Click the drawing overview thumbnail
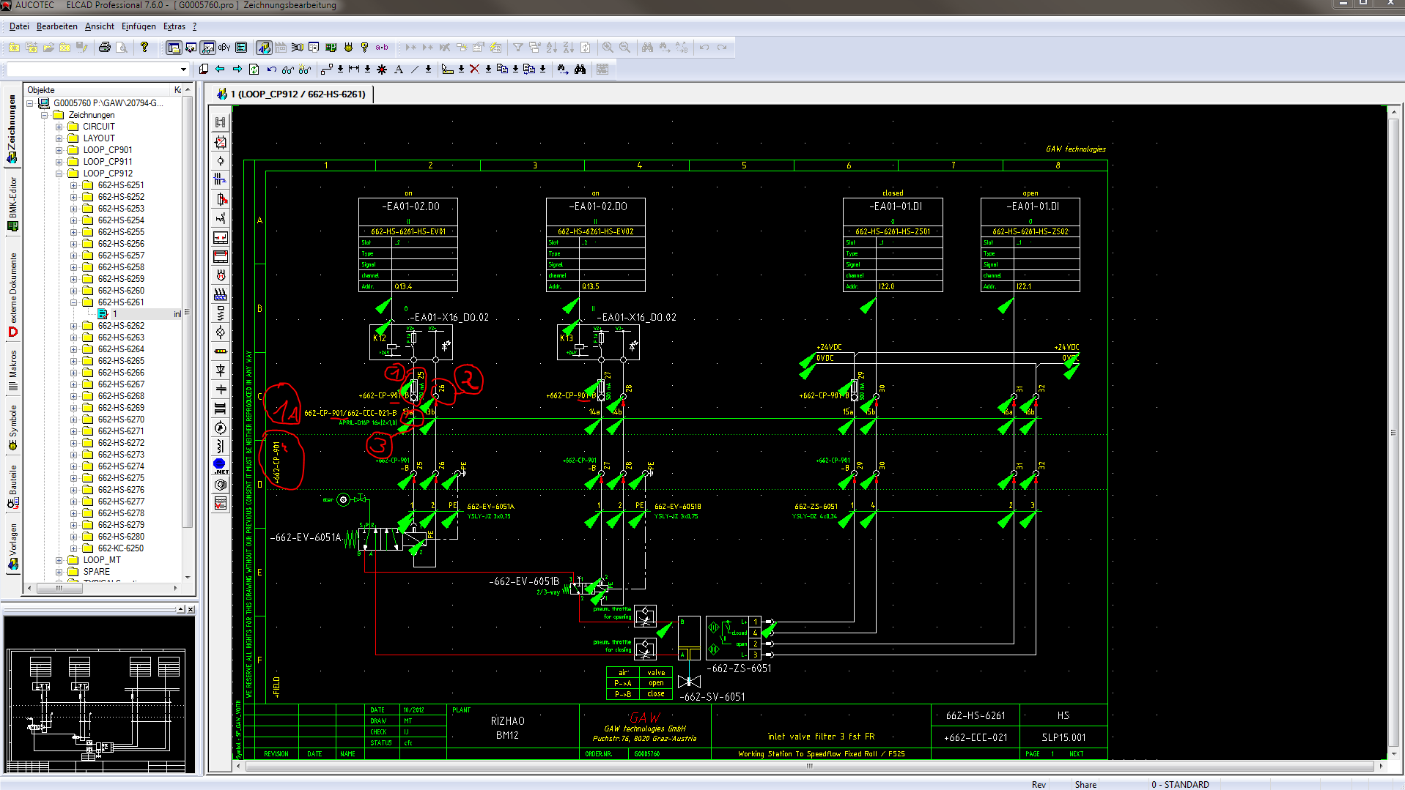The width and height of the screenshot is (1405, 790). (100, 694)
